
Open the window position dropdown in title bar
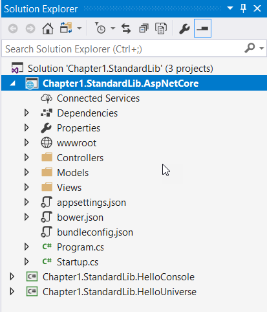pyautogui.click(x=230, y=8)
